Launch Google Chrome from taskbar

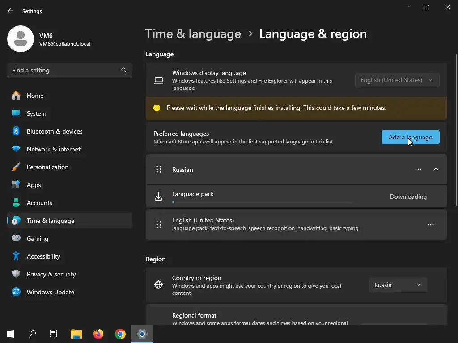(120, 334)
